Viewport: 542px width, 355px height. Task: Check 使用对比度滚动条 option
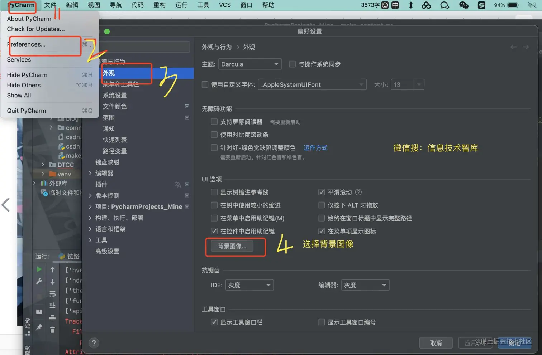click(x=214, y=135)
